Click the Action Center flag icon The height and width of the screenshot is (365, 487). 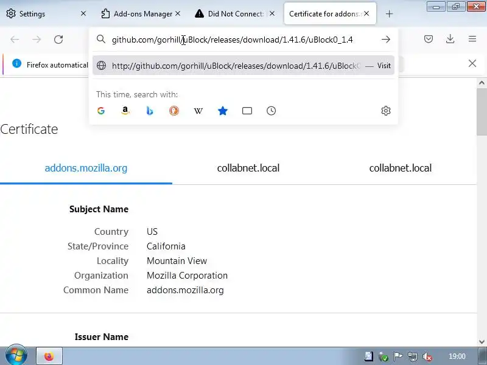(x=398, y=356)
